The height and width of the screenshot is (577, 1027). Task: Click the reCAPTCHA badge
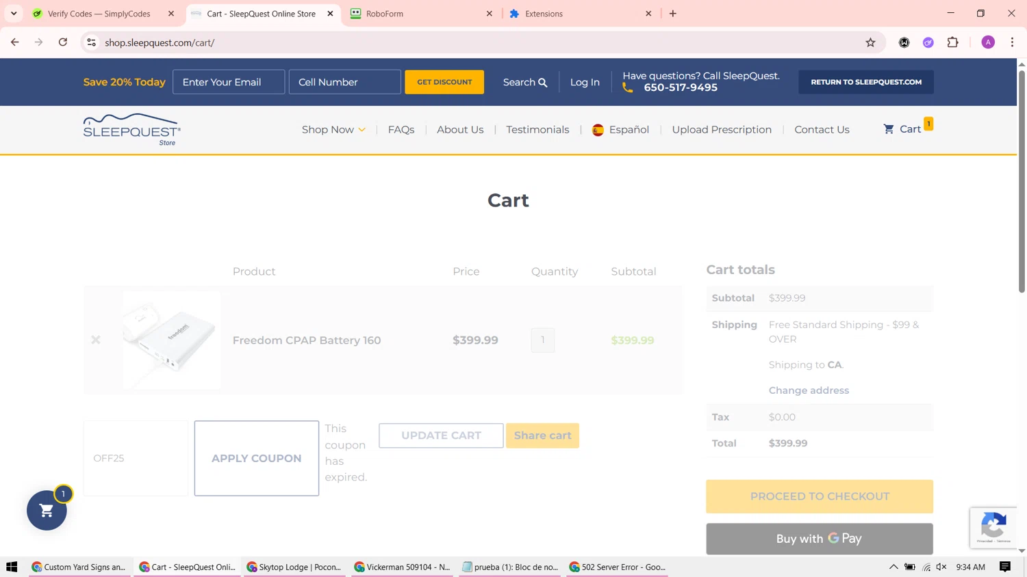[993, 528]
